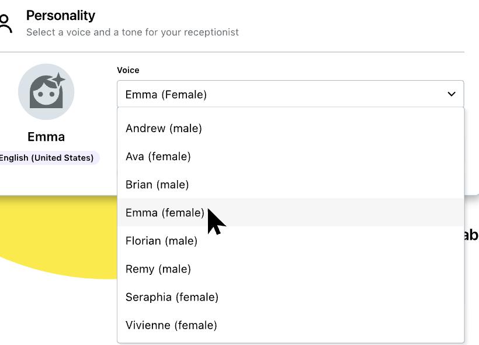Click the sparkle star on Emma's avatar
This screenshot has width=479, height=345.
point(58,81)
